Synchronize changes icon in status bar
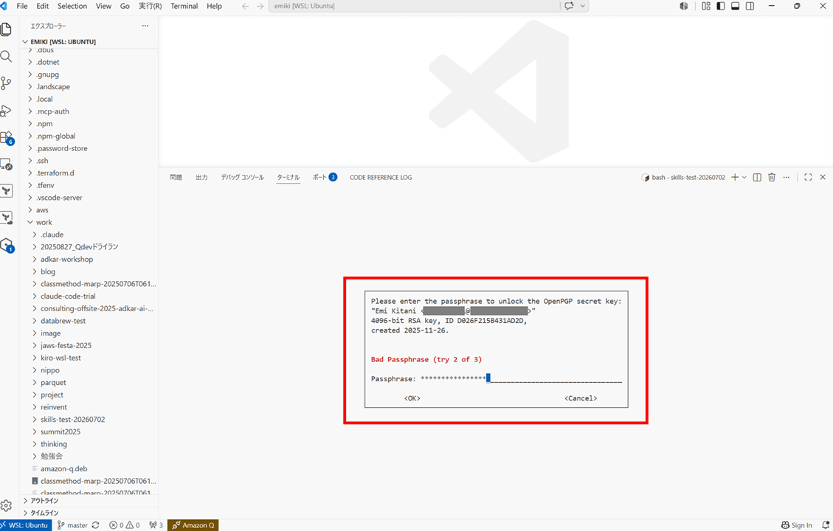Image resolution: width=833 pixels, height=531 pixels. coord(96,525)
